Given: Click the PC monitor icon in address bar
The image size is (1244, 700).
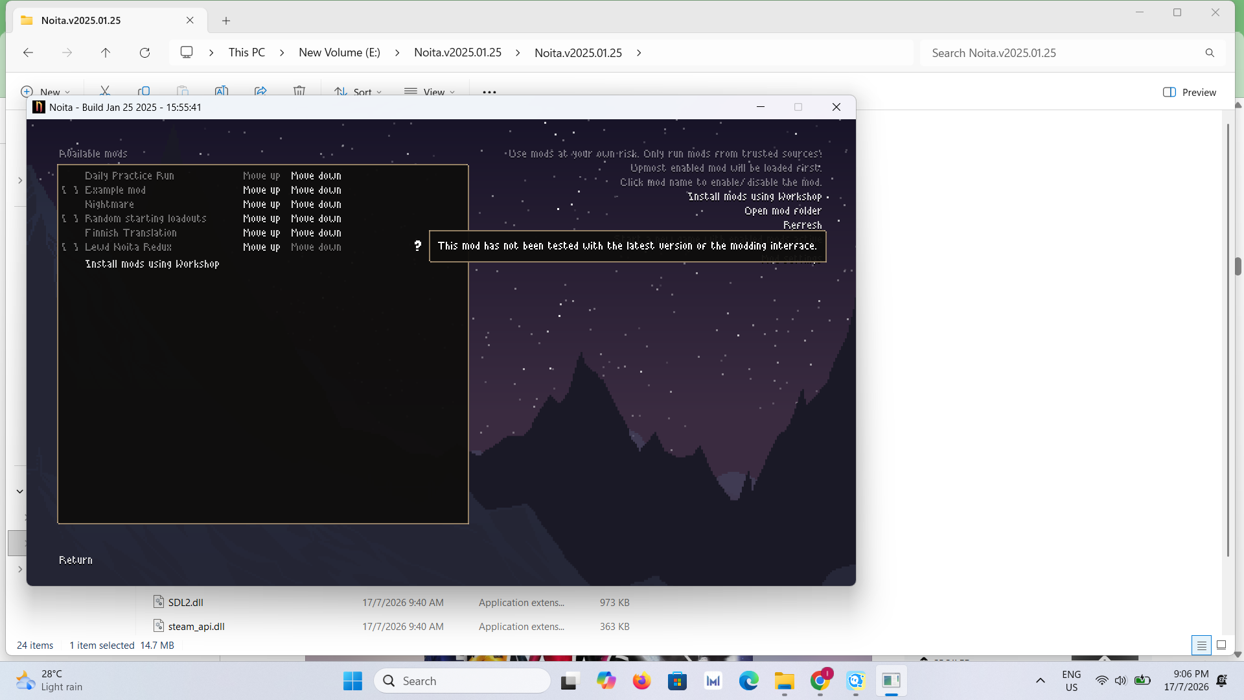Looking at the screenshot, I should pos(187,52).
